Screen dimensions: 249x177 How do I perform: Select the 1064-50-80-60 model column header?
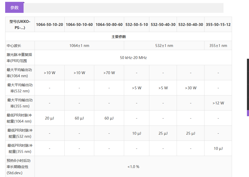point(109,25)
